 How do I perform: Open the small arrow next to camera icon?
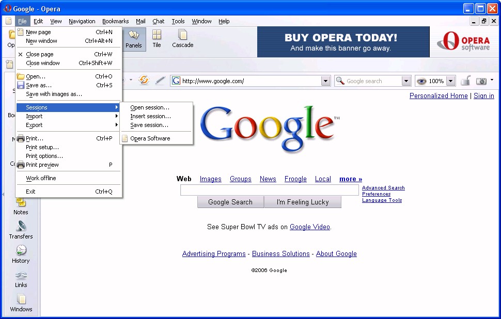click(x=492, y=80)
